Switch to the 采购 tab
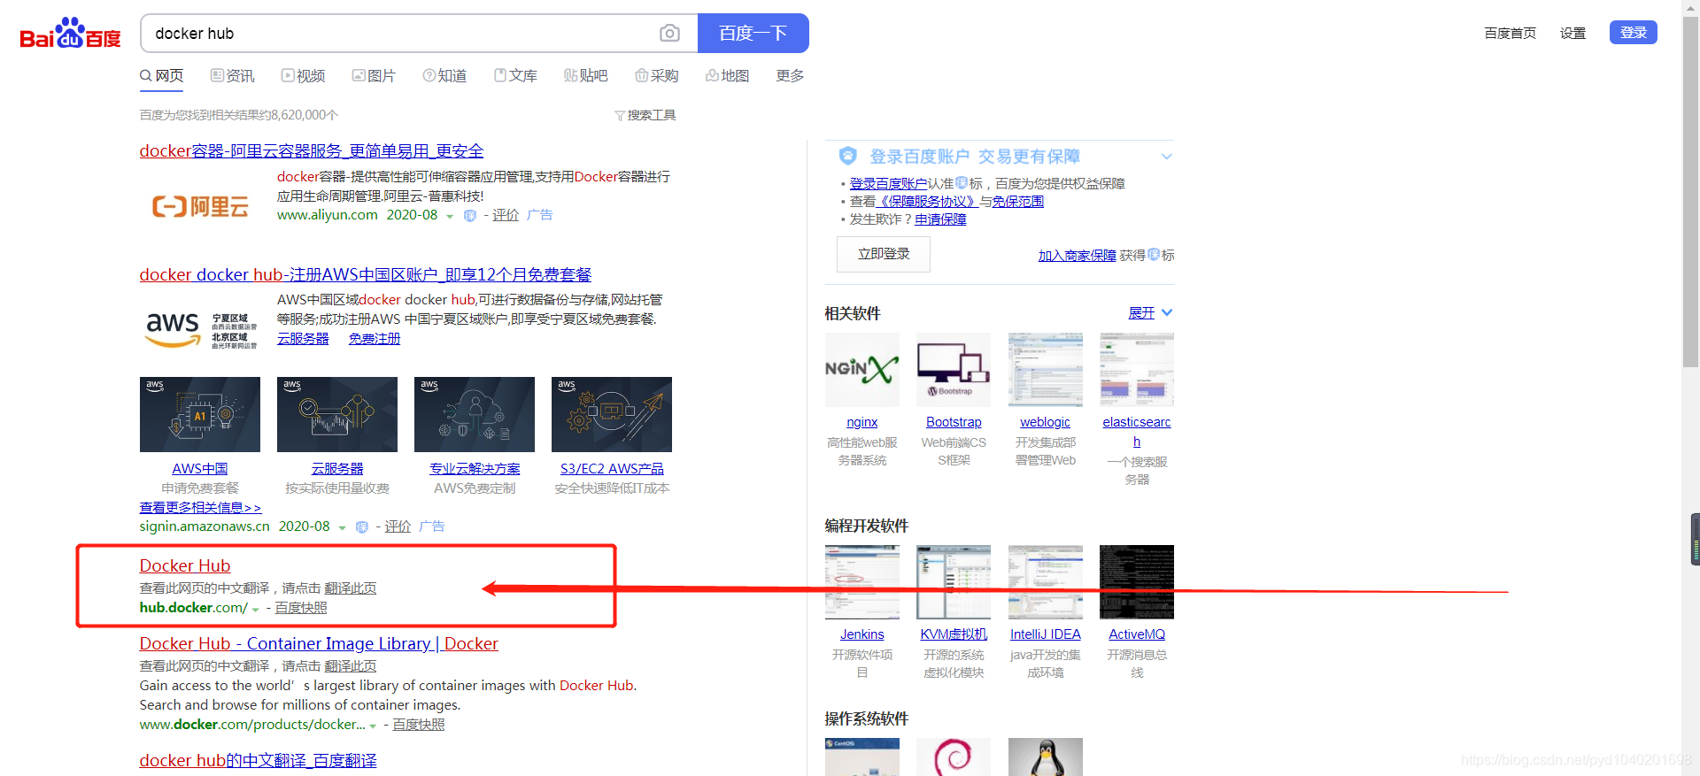The image size is (1700, 776). tap(657, 76)
